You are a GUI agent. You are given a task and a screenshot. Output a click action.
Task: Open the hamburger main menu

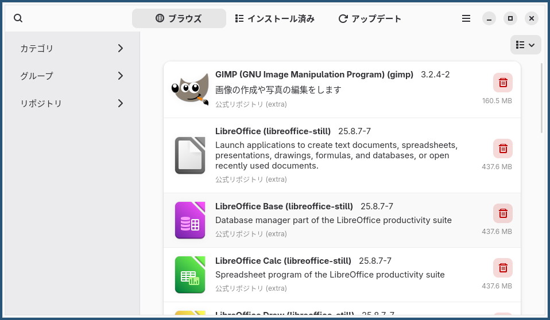pyautogui.click(x=466, y=18)
